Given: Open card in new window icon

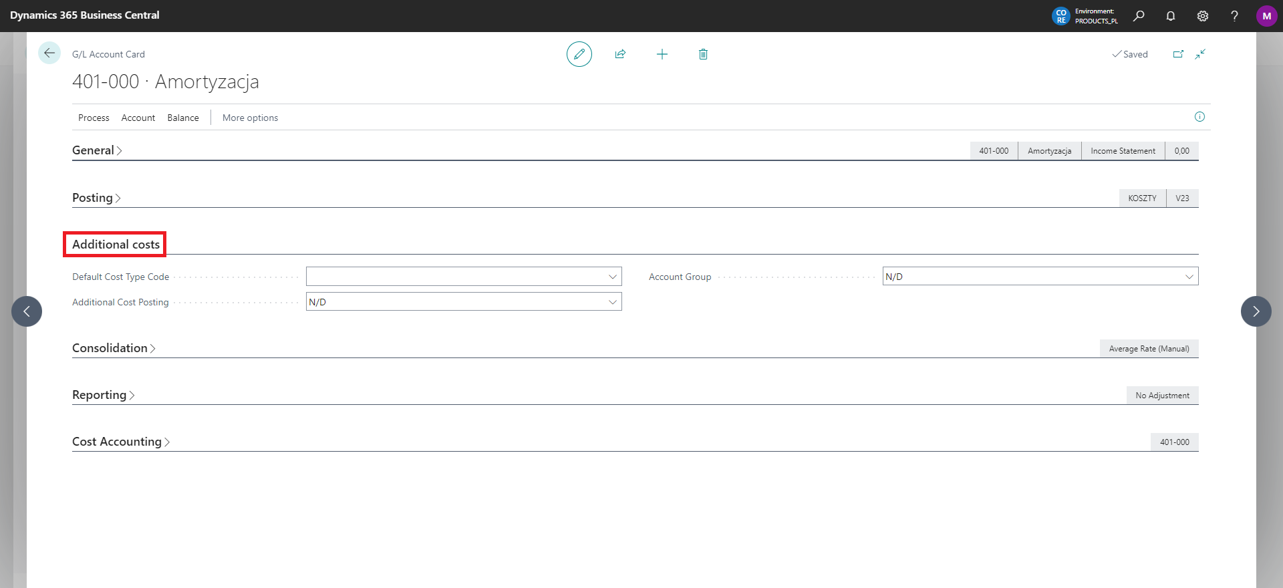Looking at the screenshot, I should [x=1178, y=54].
